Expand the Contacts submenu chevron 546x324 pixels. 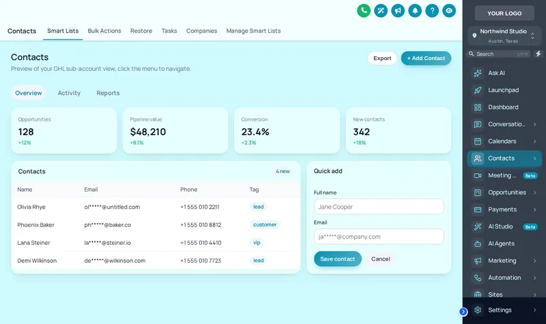click(534, 158)
